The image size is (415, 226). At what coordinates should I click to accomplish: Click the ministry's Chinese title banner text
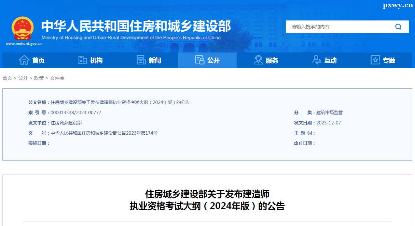pyautogui.click(x=136, y=26)
